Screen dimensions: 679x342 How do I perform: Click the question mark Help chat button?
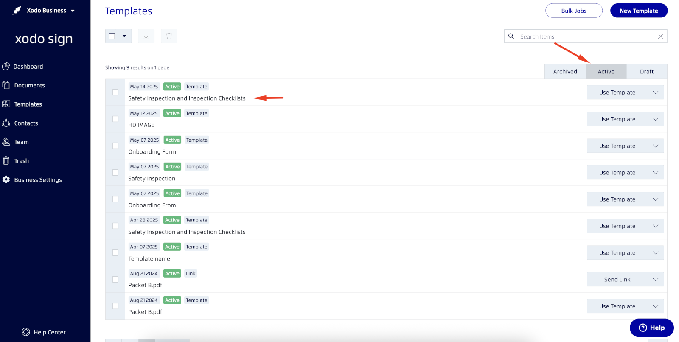tap(652, 328)
